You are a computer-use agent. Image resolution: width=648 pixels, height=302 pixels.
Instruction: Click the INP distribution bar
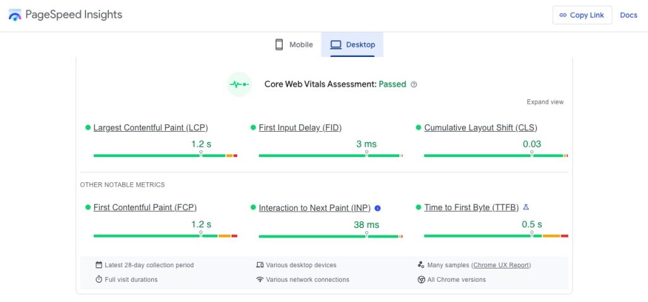tap(330, 237)
